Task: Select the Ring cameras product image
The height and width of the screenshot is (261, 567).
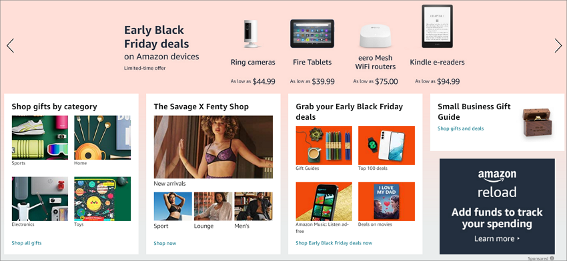Action: 251,33
